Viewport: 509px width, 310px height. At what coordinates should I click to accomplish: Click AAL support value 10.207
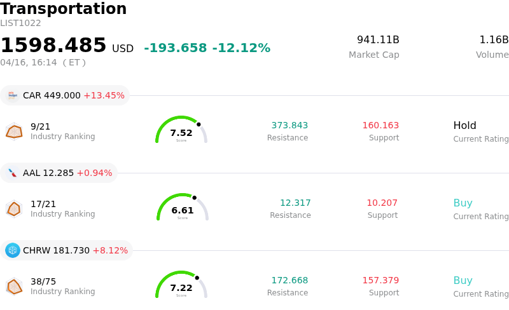[x=382, y=203]
